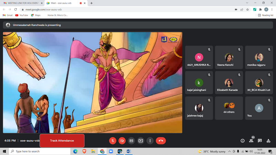The image size is (276, 155).
Task: Open the taskbar clock showing 16:05
Action: (x=260, y=151)
